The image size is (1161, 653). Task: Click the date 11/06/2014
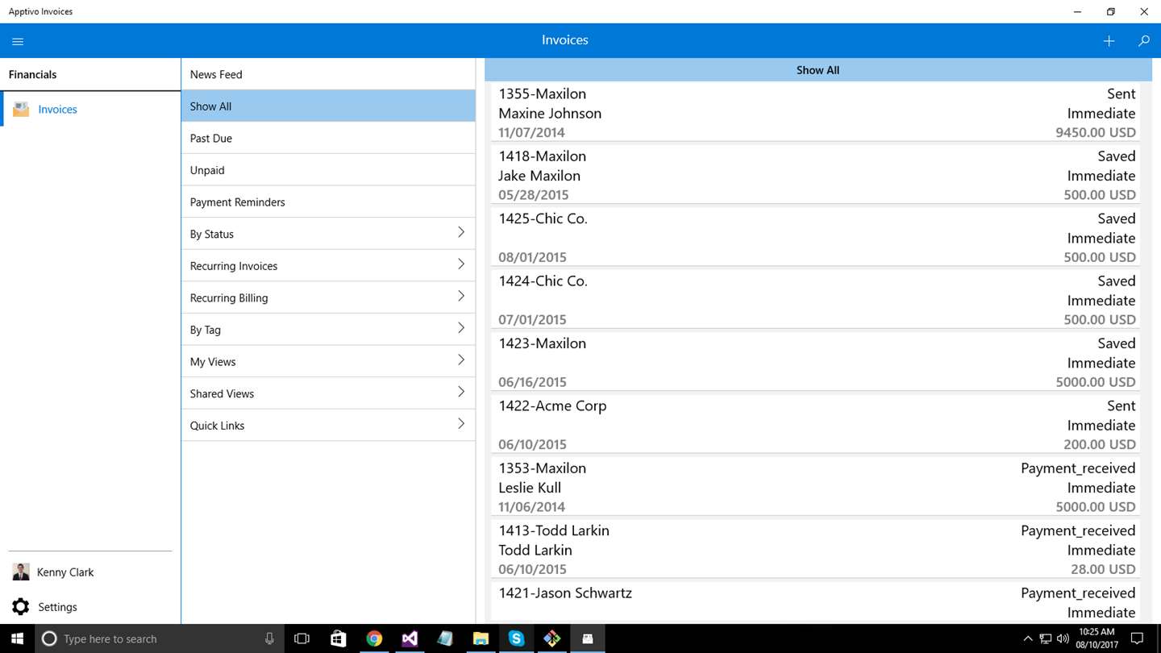coord(532,507)
